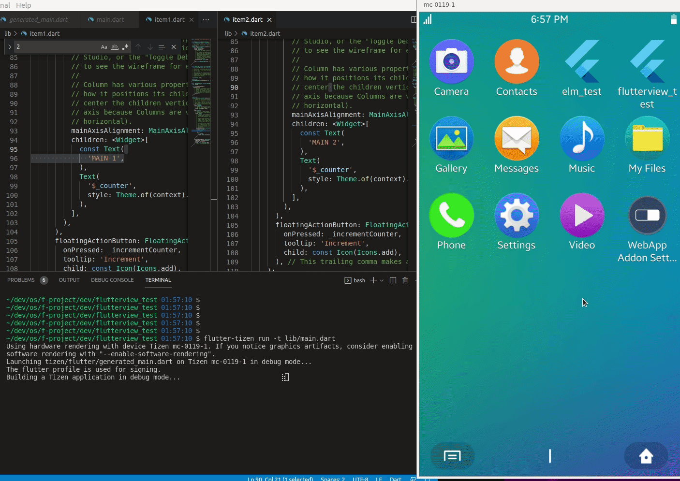Open the Gallery app
Image resolution: width=680 pixels, height=481 pixels.
(x=451, y=139)
